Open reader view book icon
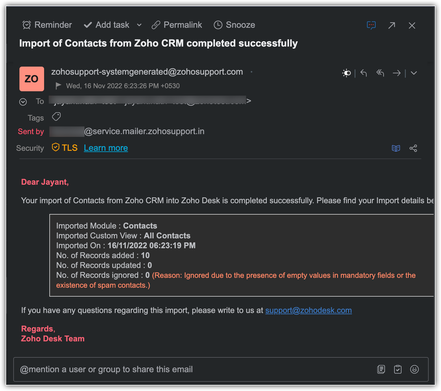 tap(396, 148)
